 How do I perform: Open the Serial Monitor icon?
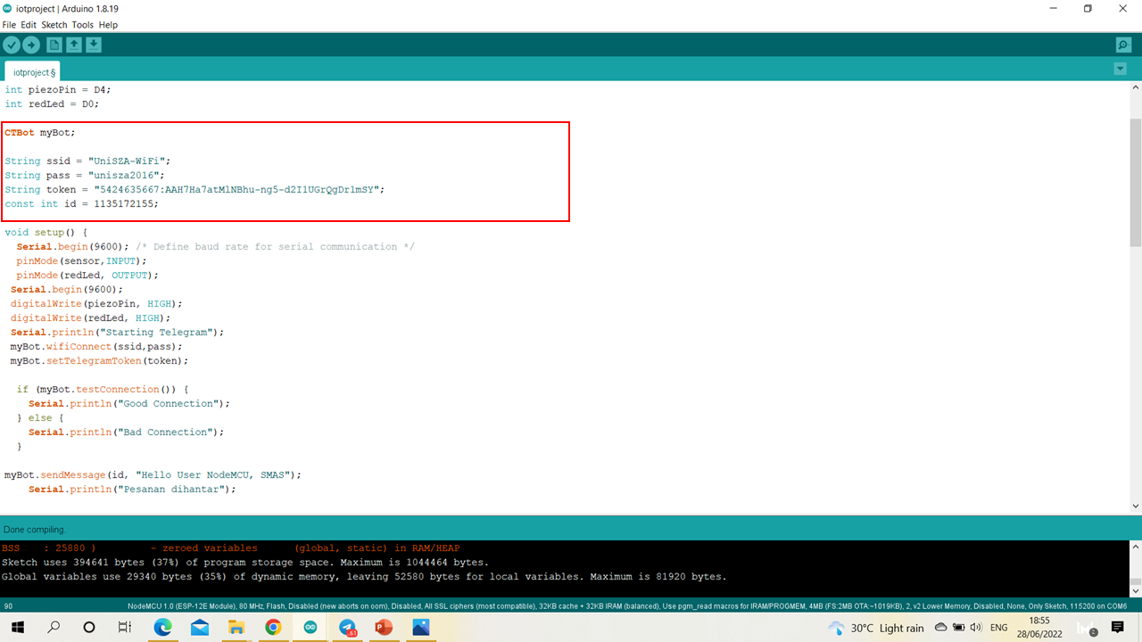click(1123, 45)
